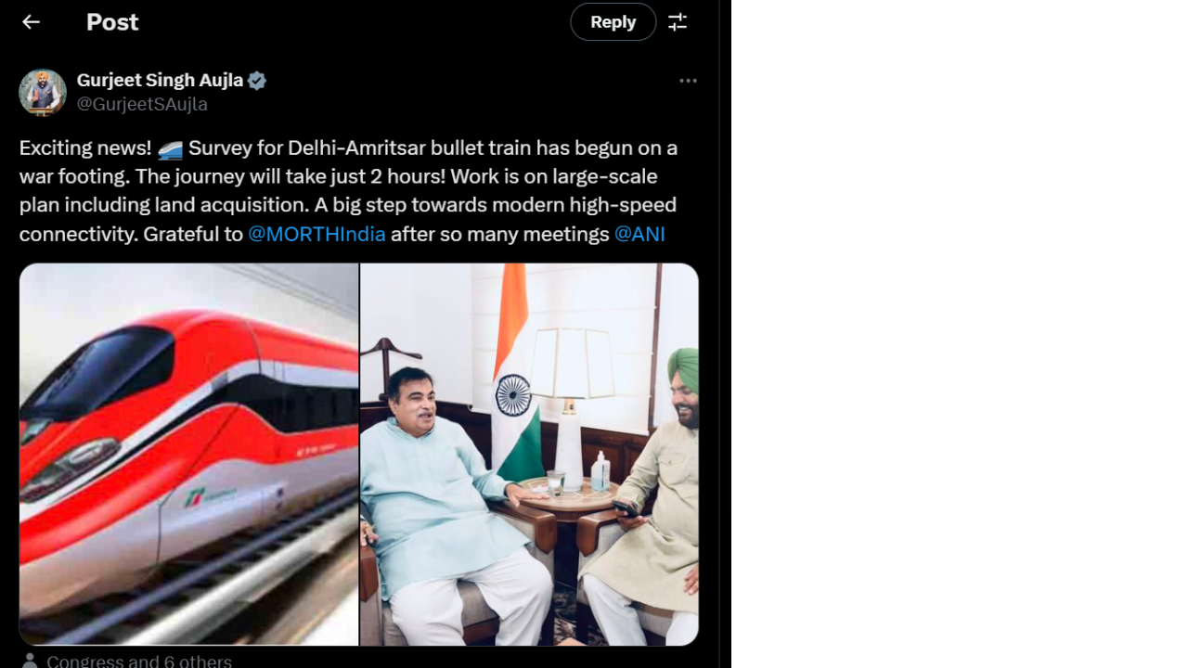The width and height of the screenshot is (1188, 668).
Task: Go back using the left arrow
Action: 31,22
